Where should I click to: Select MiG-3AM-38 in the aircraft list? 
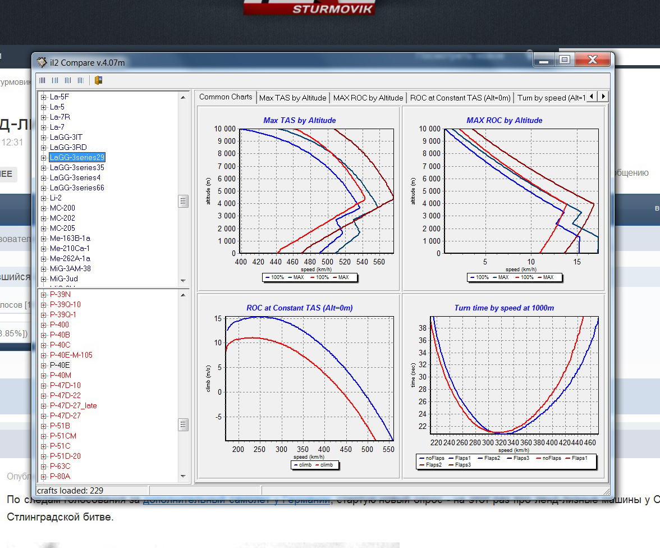click(70, 269)
